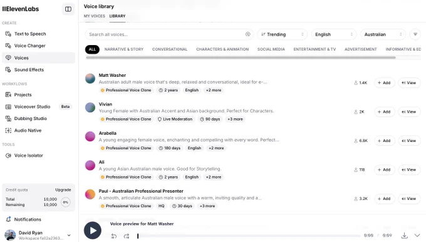View Paul Australian Presenter details
The height and width of the screenshot is (242, 426).
[x=409, y=199]
